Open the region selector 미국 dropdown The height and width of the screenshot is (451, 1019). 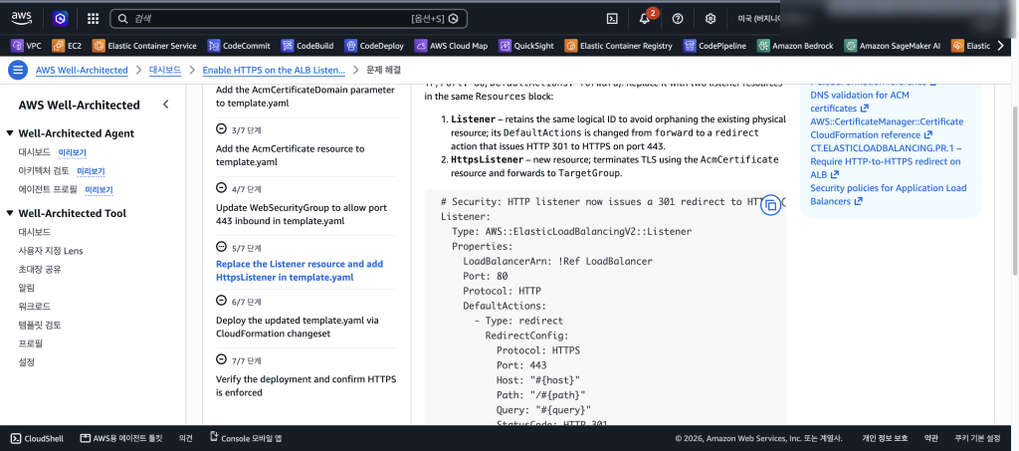[757, 19]
